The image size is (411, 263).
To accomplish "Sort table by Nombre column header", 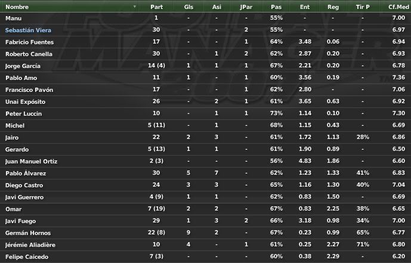I will (x=17, y=7).
